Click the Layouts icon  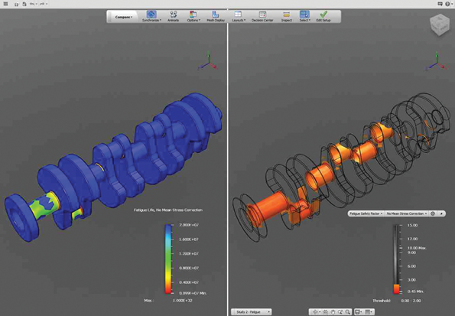point(238,15)
